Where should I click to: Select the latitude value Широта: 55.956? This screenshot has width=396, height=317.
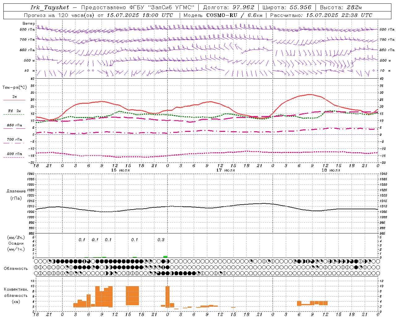287,7
